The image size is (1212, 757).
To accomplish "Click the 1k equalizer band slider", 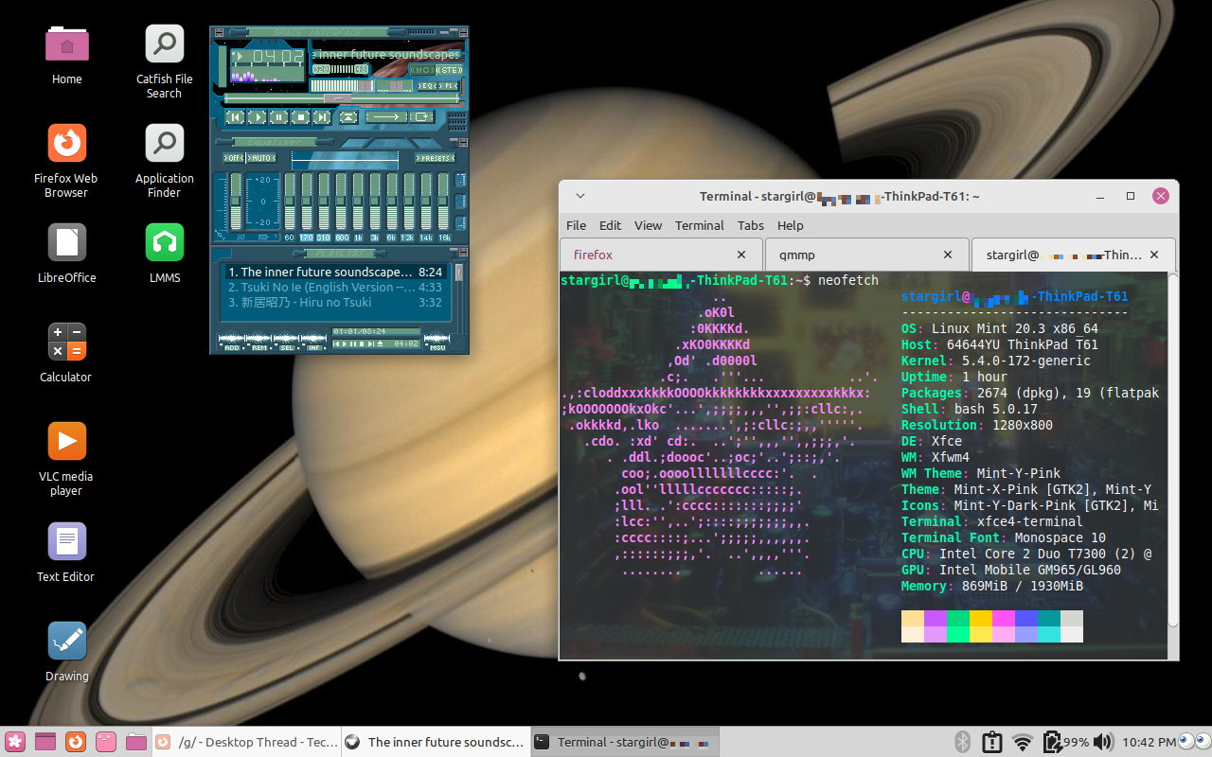I will coord(358,201).
